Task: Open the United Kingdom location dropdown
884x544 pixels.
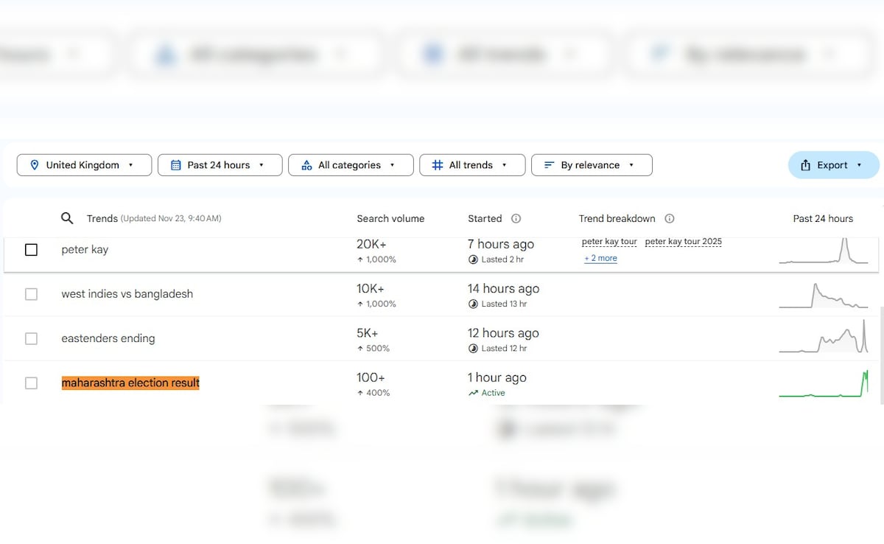Action: click(84, 165)
